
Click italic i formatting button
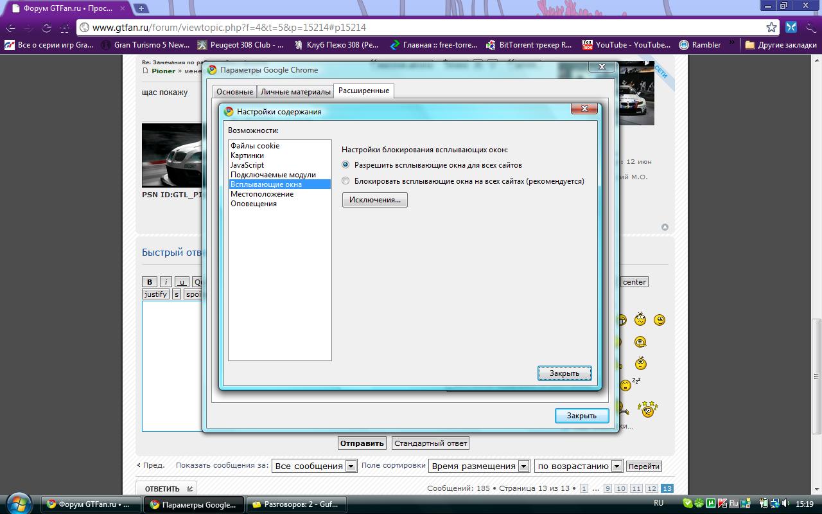point(166,282)
